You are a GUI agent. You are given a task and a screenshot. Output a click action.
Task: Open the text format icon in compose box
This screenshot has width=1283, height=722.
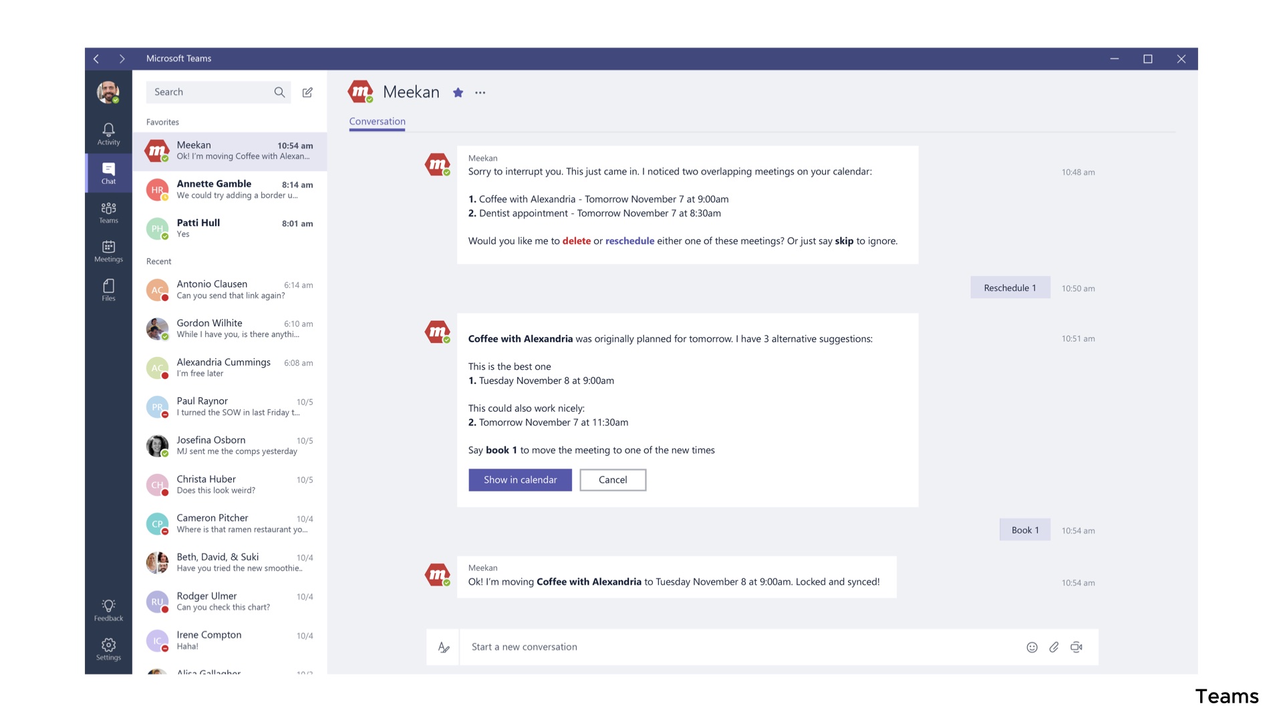click(x=443, y=647)
